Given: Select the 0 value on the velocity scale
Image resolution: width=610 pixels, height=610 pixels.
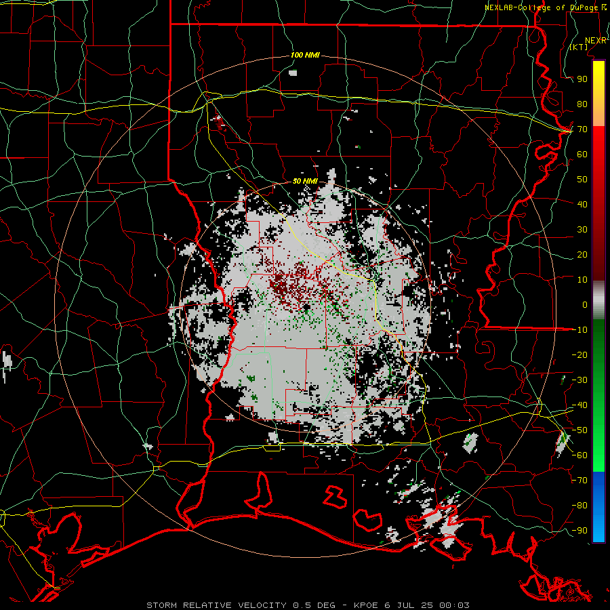Looking at the screenshot, I should (585, 305).
